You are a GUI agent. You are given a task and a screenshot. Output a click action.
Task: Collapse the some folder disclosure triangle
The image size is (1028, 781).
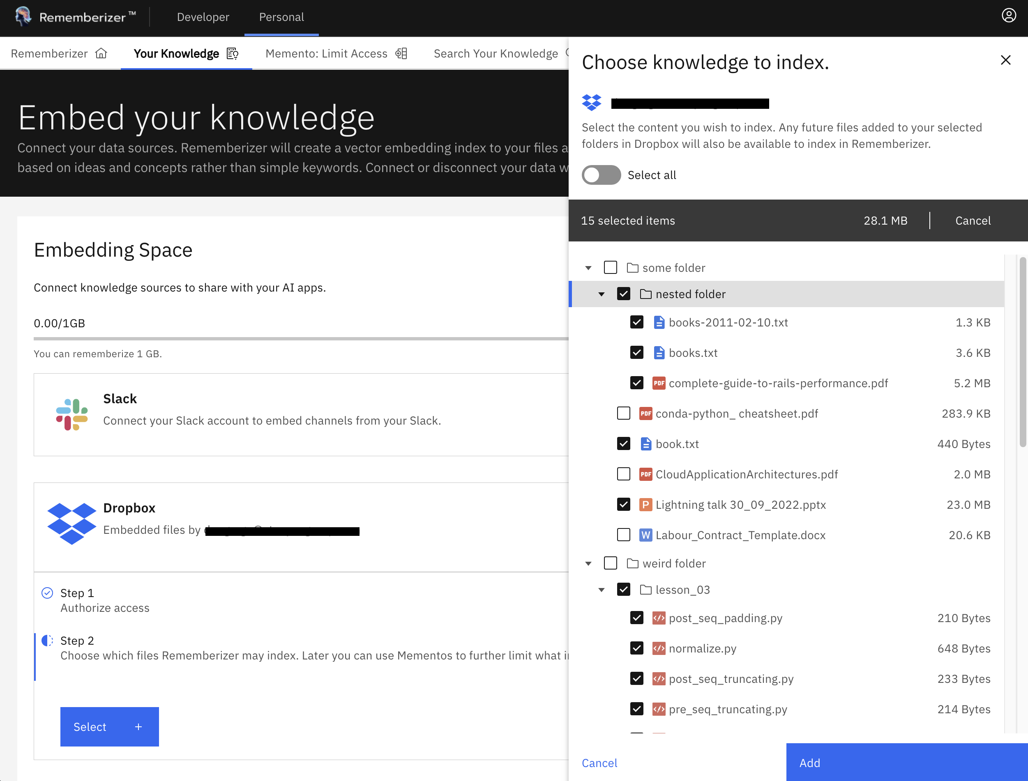pos(588,267)
